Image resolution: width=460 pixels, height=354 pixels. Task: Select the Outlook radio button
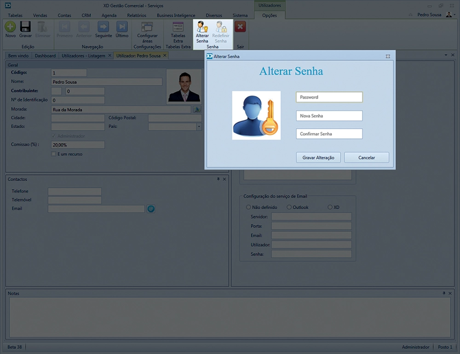coord(289,207)
